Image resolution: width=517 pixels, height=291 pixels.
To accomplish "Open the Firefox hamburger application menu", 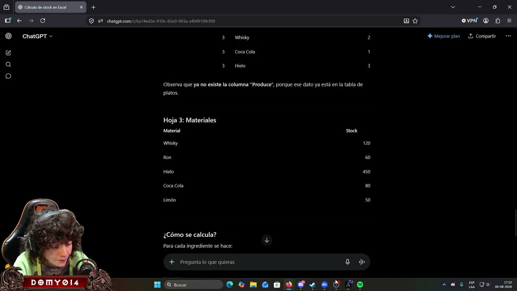I will click(x=509, y=21).
